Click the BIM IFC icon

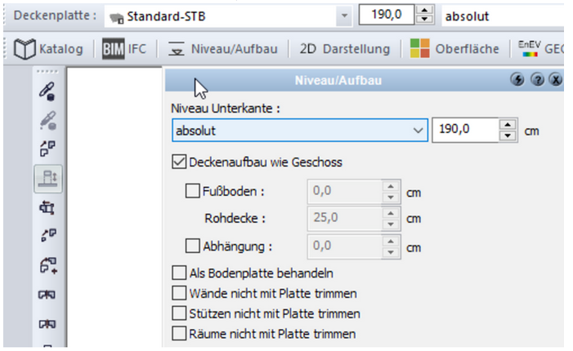coord(113,49)
